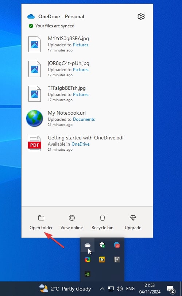Click the globe icon for My Notebook.url
The image size is (182, 296).
[35, 118]
